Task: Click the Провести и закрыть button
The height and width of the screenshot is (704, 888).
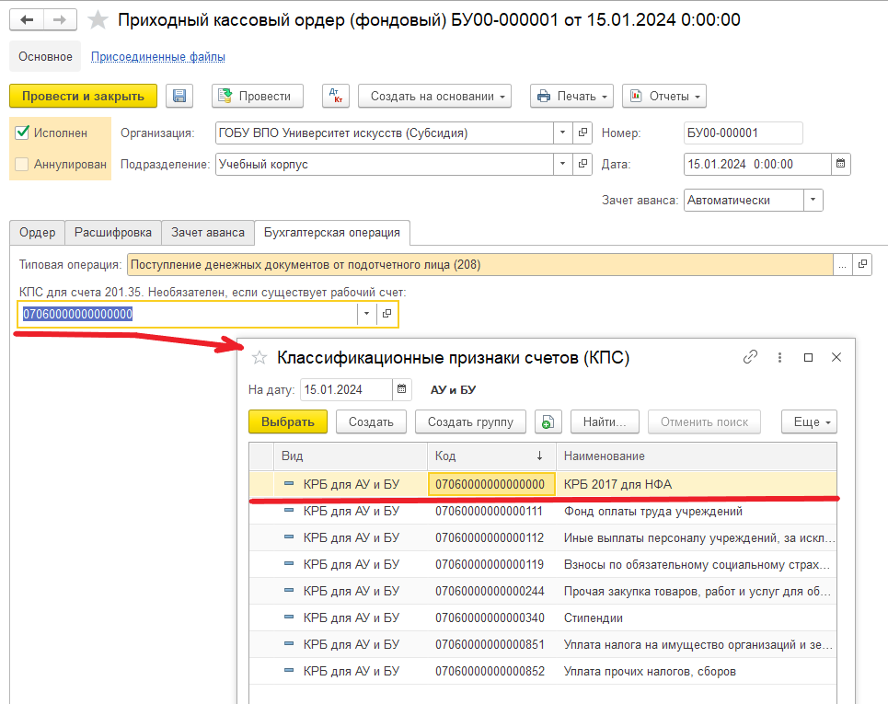Action: (83, 97)
